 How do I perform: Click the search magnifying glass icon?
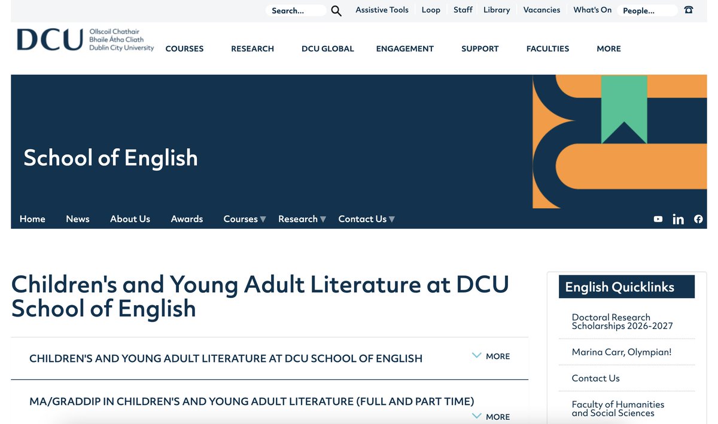336,10
